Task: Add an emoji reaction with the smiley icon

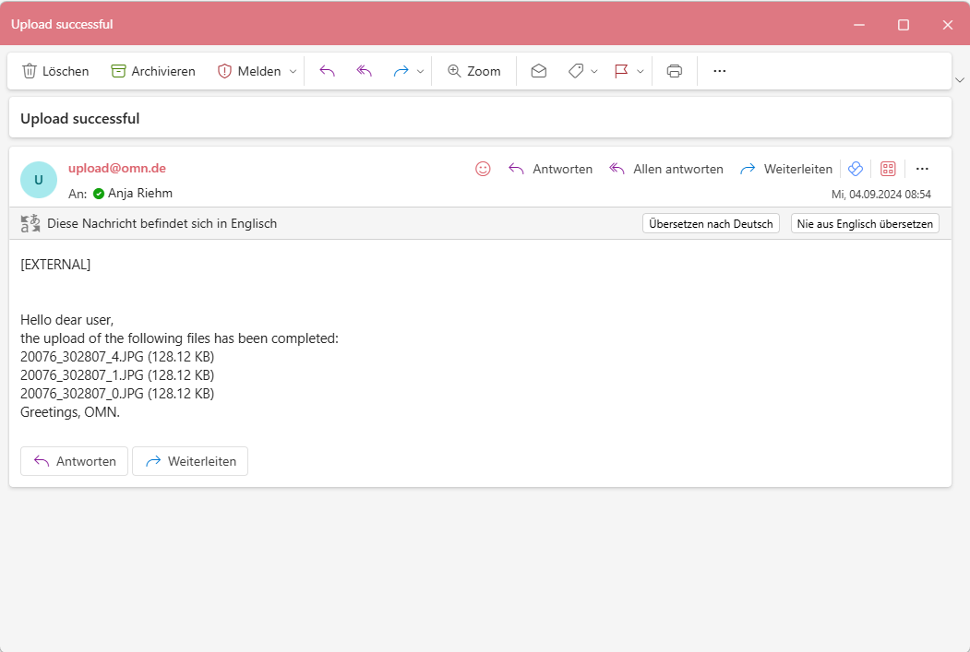Action: pyautogui.click(x=483, y=169)
